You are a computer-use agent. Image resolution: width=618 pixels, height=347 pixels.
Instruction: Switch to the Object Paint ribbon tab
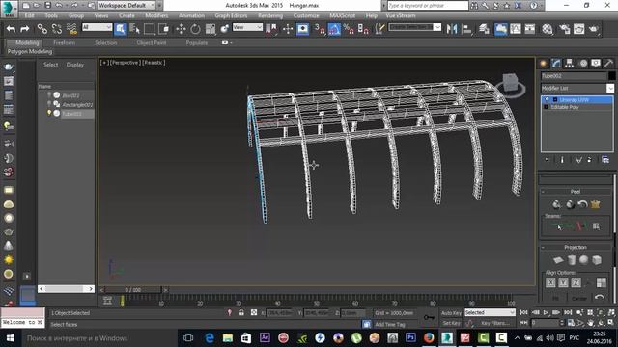tap(152, 42)
